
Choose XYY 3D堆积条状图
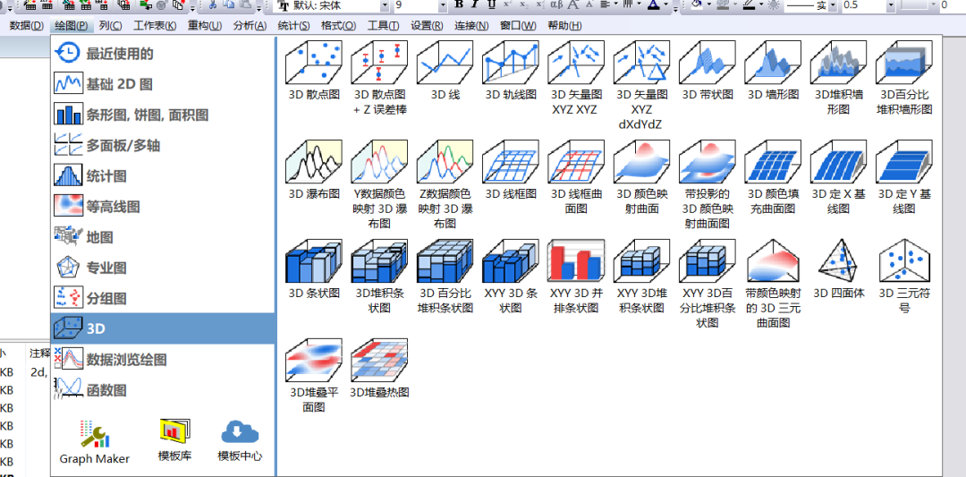pos(642,277)
